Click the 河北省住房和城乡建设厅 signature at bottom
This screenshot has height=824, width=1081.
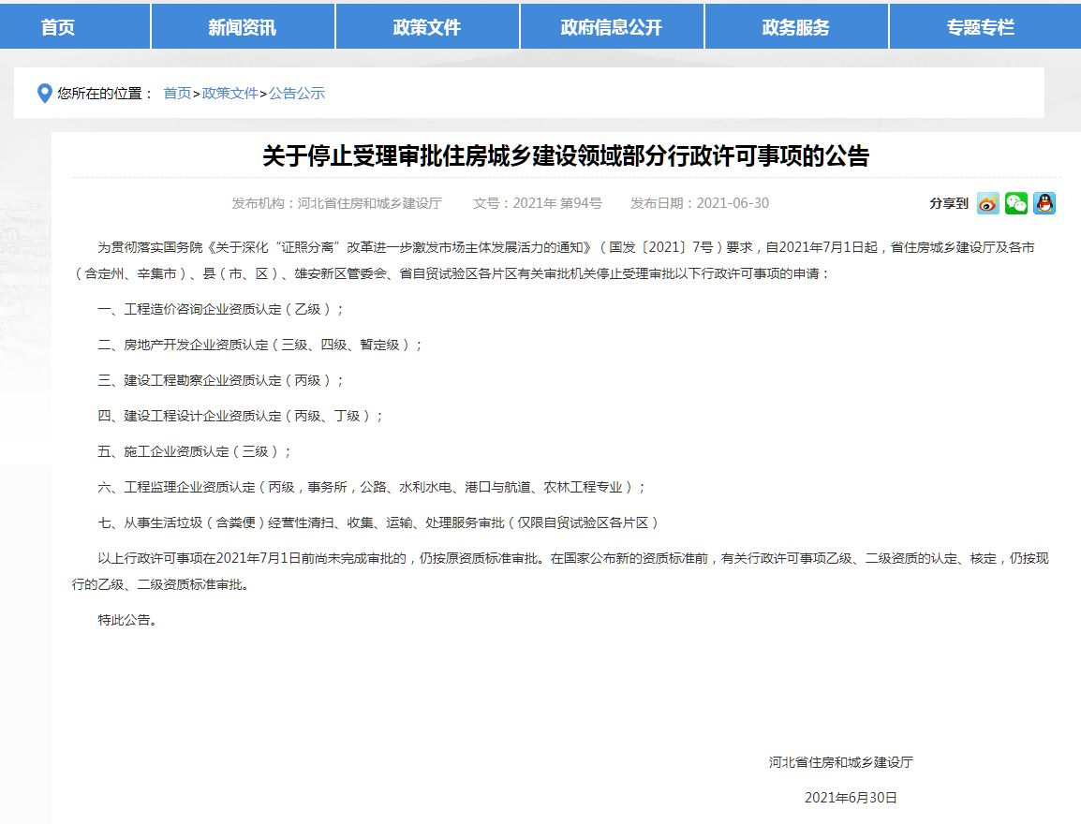(840, 762)
